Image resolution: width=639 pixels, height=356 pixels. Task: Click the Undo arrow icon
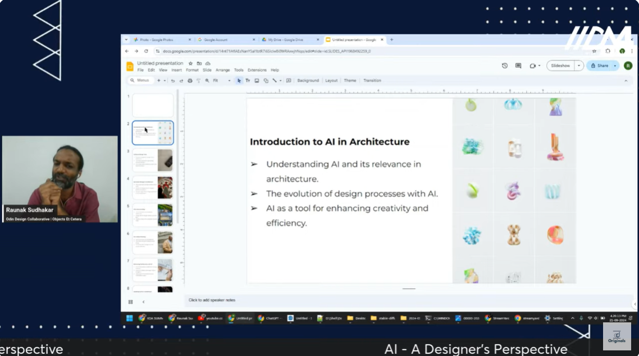pyautogui.click(x=172, y=81)
